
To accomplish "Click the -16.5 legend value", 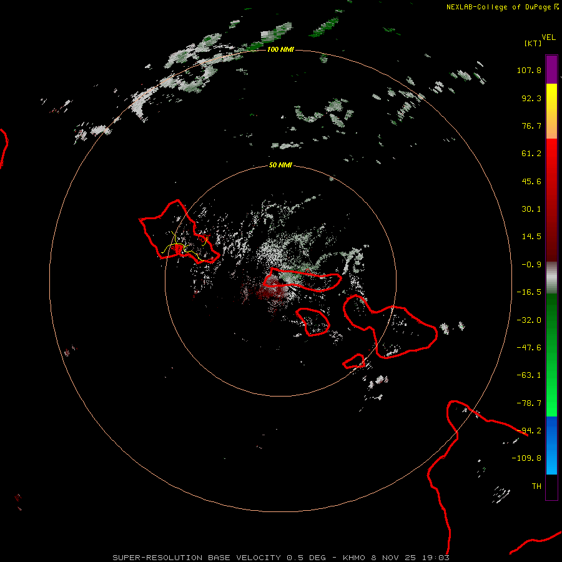I will click(x=529, y=292).
